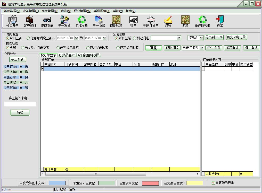The width and height of the screenshot is (262, 193).
Task: Open 查询(V) menu
Action: (x=66, y=11)
